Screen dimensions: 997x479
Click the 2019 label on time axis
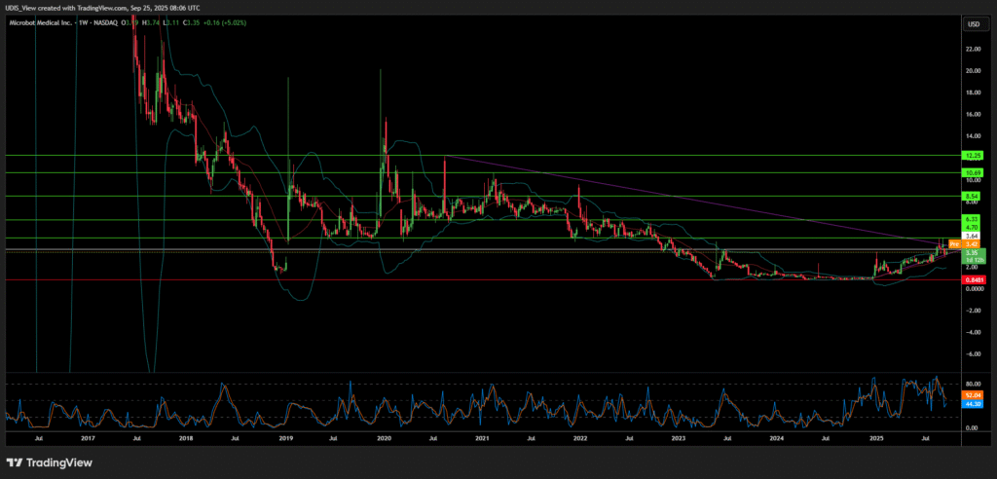(285, 439)
